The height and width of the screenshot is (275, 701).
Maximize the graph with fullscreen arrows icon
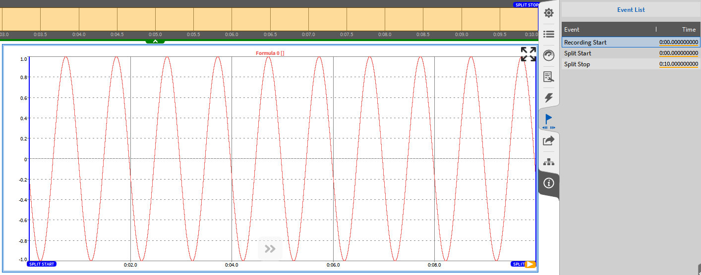tap(528, 54)
